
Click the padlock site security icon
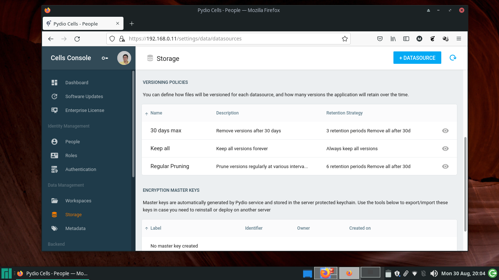(x=122, y=39)
